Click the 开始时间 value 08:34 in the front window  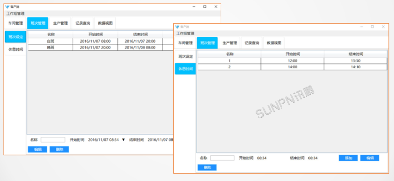pyautogui.click(x=262, y=158)
